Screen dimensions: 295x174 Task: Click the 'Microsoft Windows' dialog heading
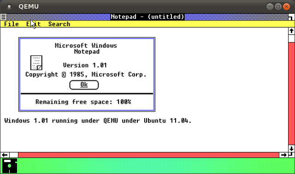click(86, 45)
